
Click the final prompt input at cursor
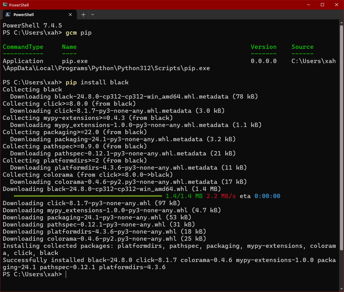coord(66,274)
